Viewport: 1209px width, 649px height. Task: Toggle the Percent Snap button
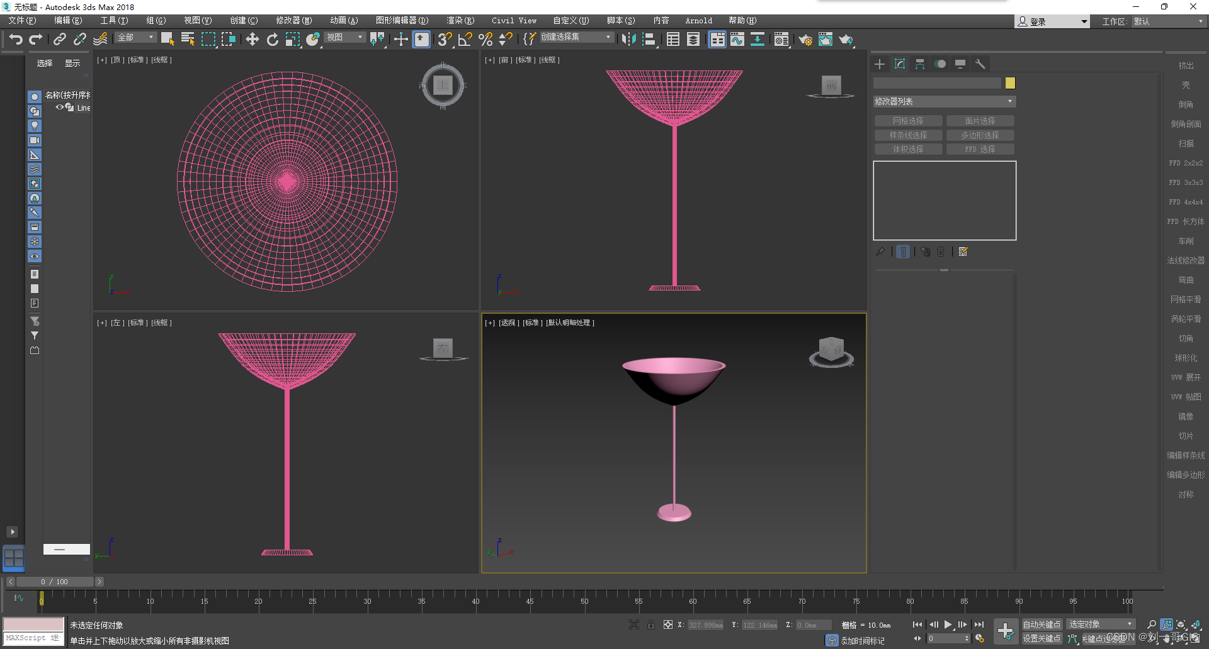(485, 40)
